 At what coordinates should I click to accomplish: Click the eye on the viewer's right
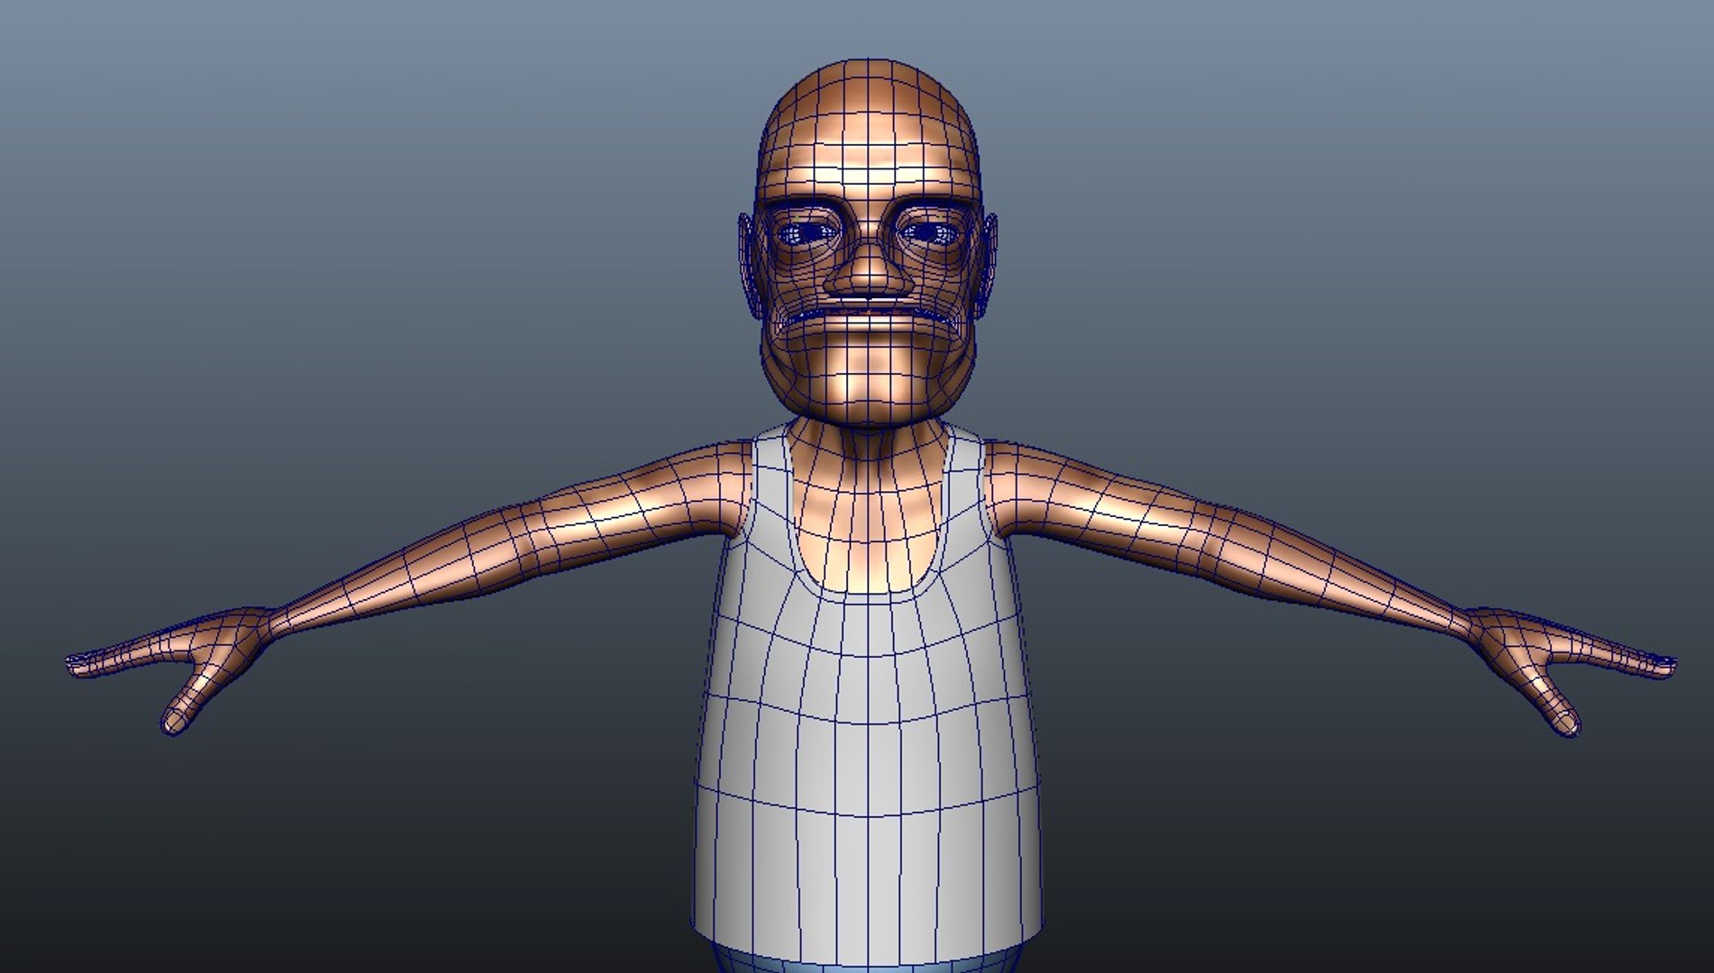click(931, 234)
